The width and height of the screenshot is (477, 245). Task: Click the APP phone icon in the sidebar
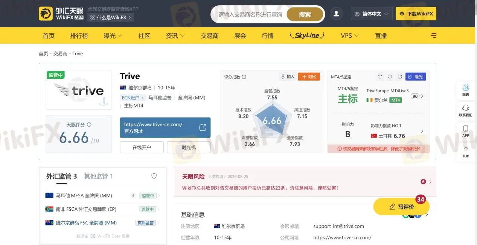[x=466, y=131]
